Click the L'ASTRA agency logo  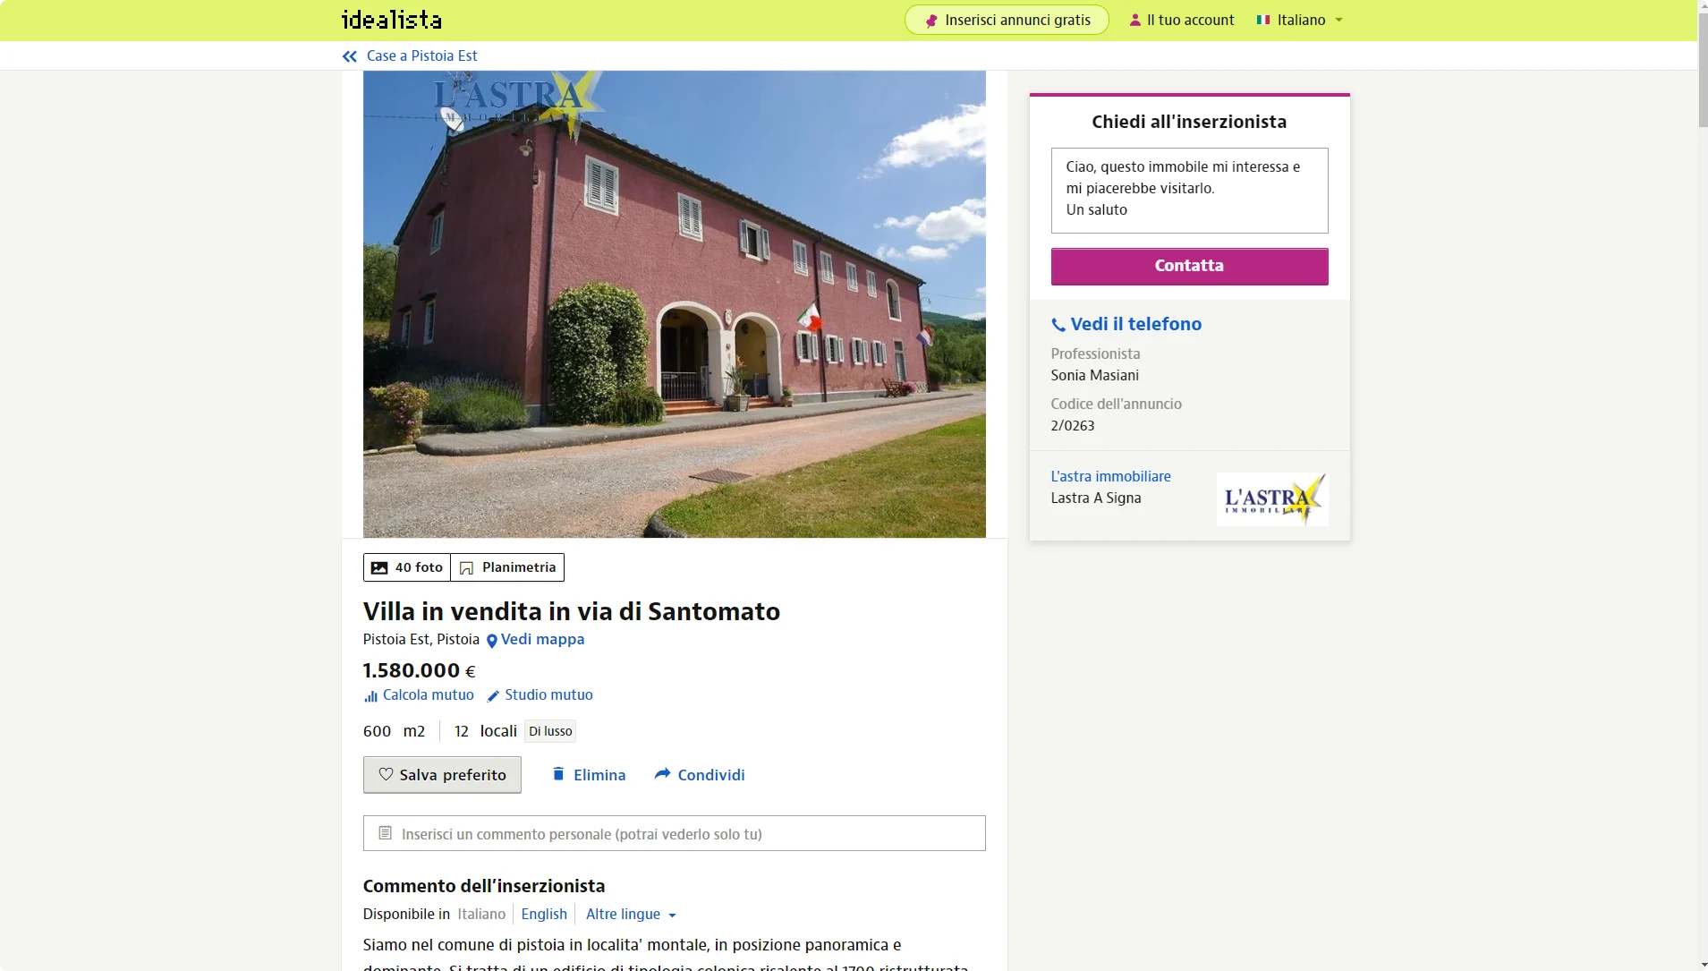click(x=1272, y=498)
